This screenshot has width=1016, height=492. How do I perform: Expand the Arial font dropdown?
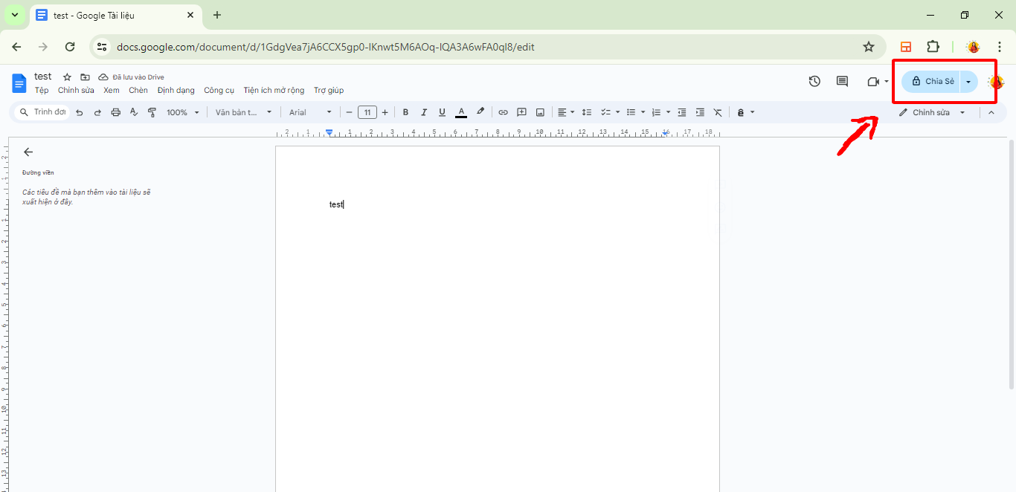(310, 112)
